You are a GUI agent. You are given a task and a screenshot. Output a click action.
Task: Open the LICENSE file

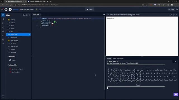(13, 43)
